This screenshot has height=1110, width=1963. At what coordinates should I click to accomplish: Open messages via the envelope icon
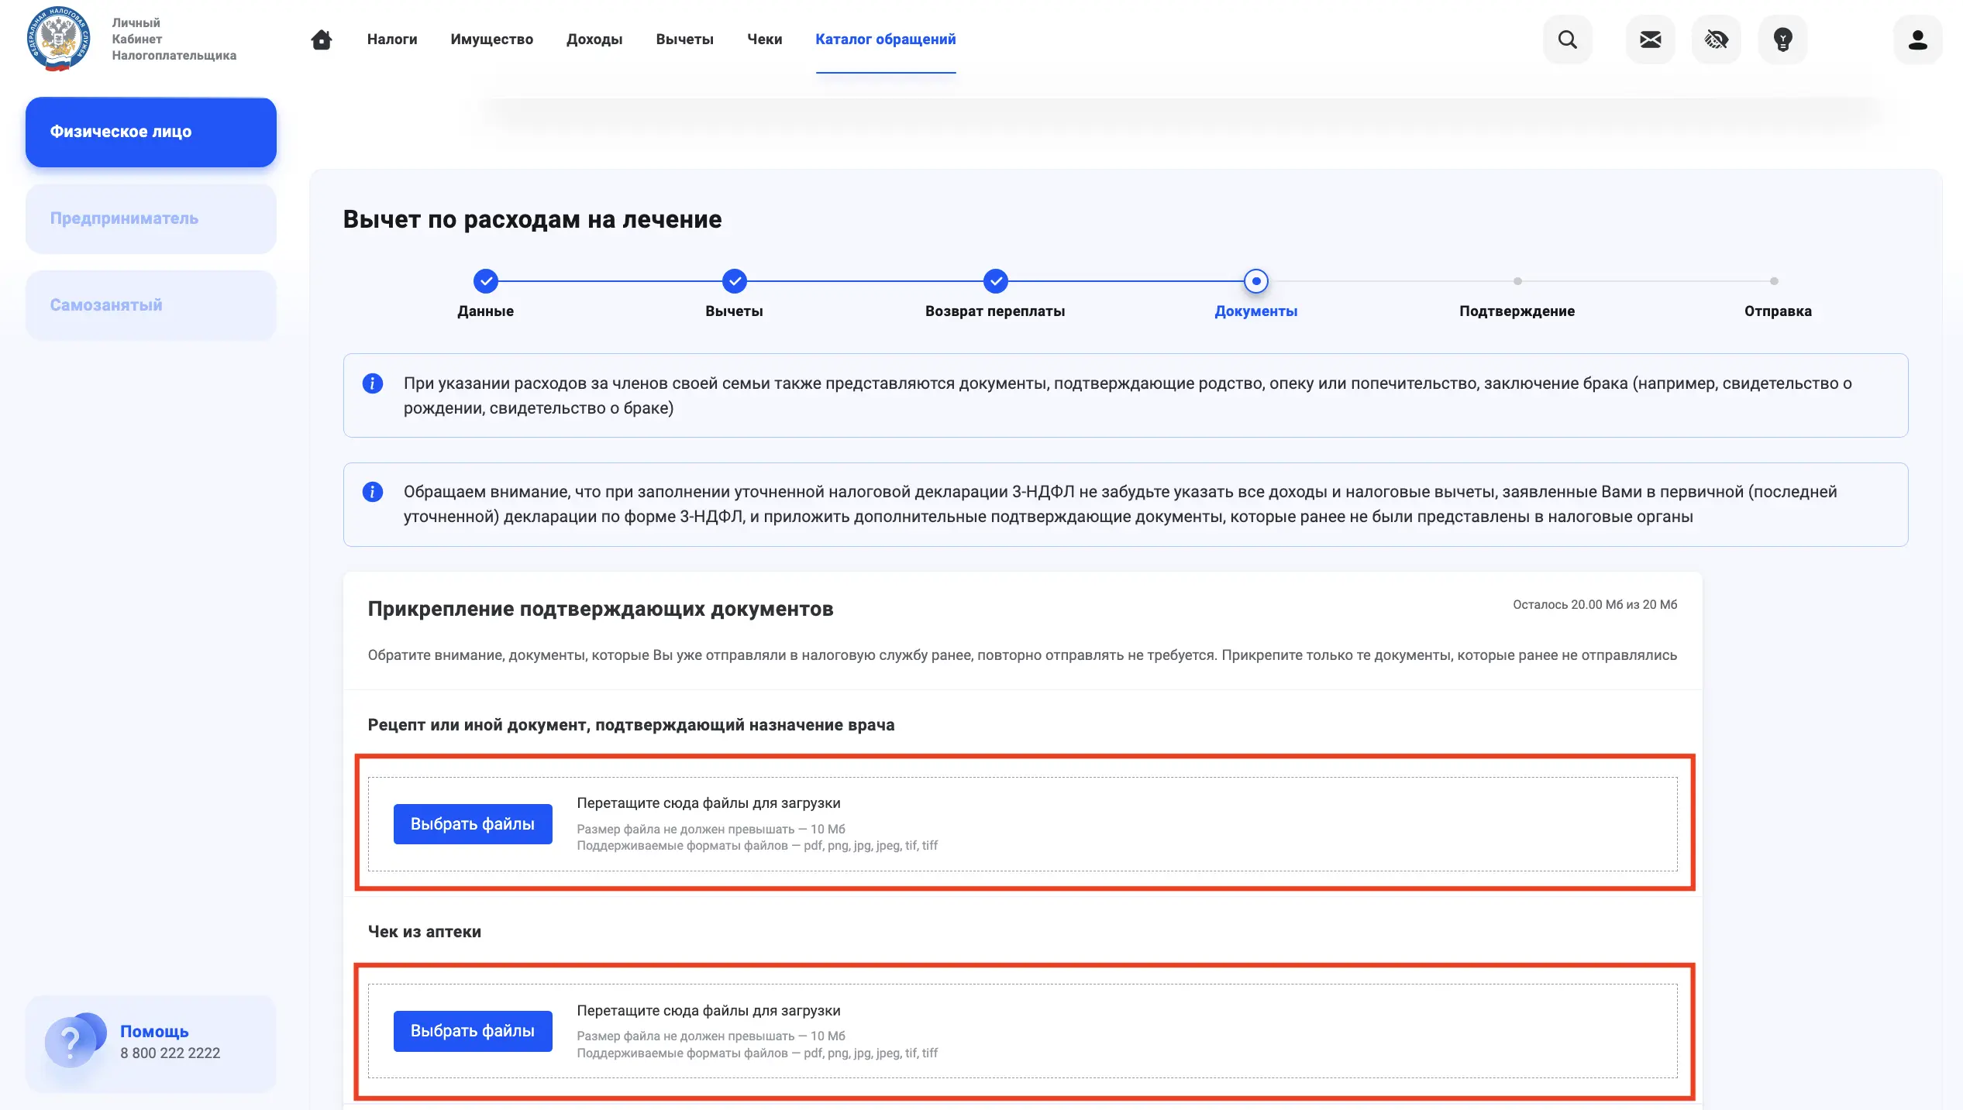1651,40
